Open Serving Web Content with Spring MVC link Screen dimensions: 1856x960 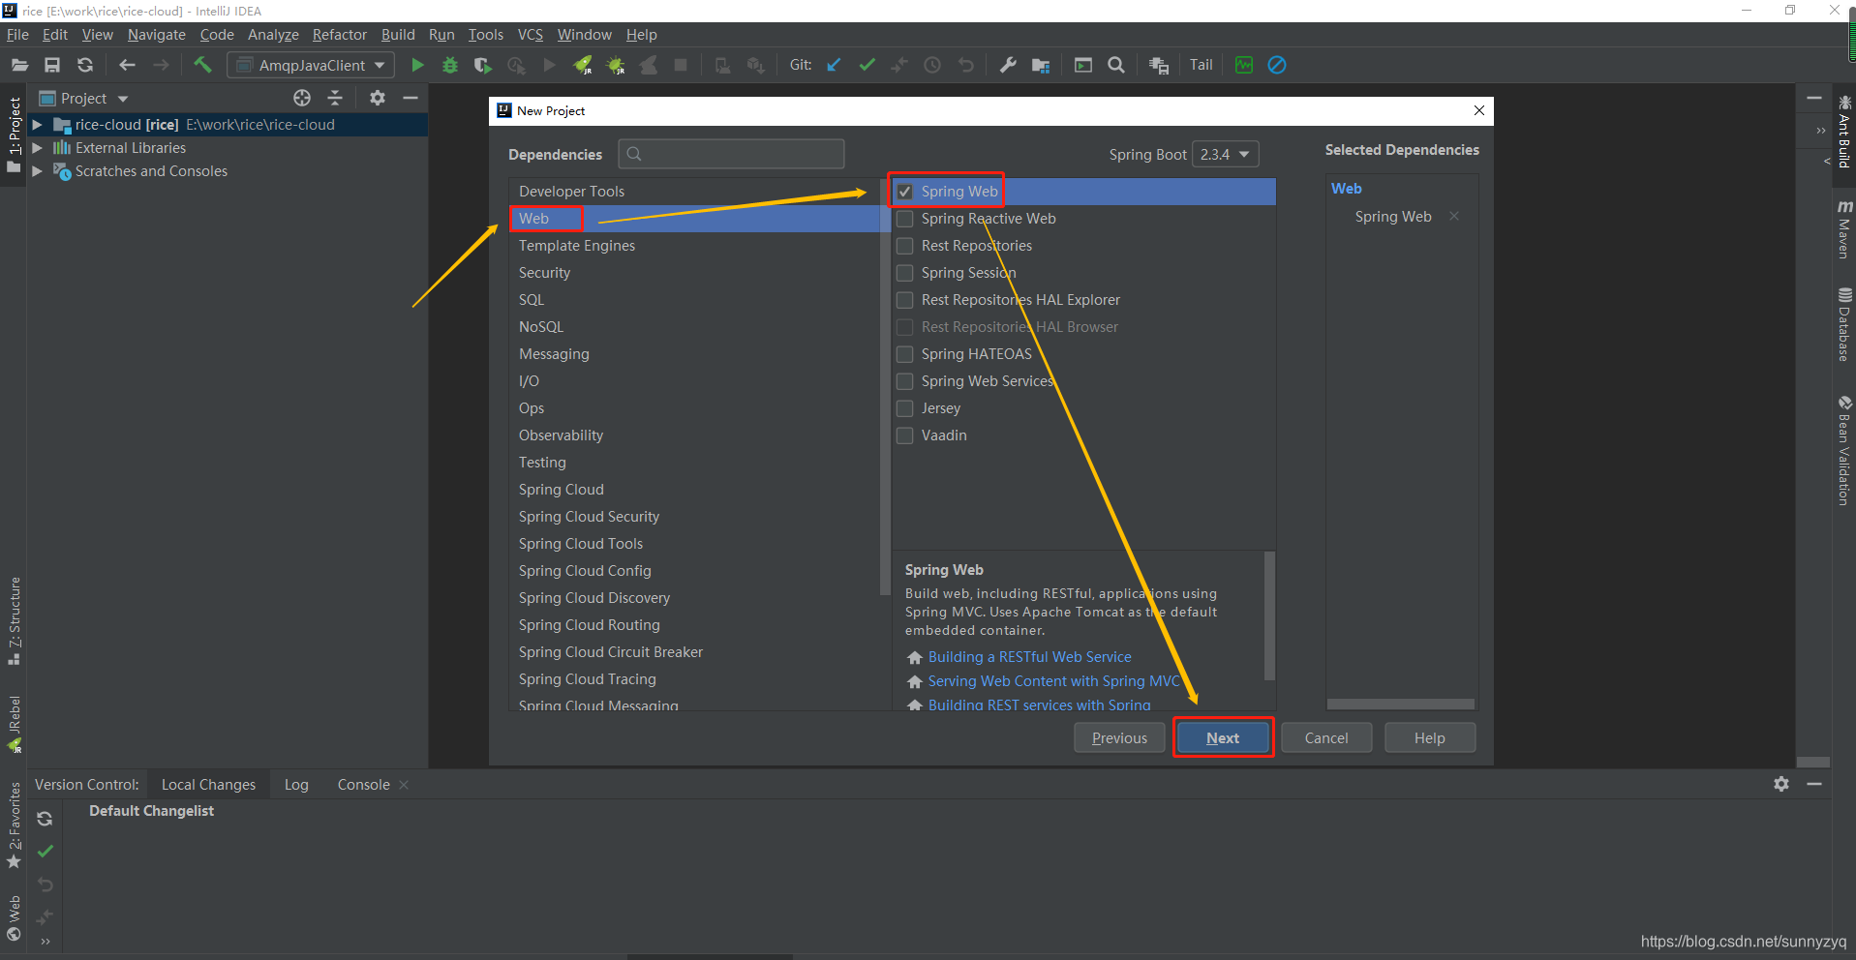click(1053, 681)
